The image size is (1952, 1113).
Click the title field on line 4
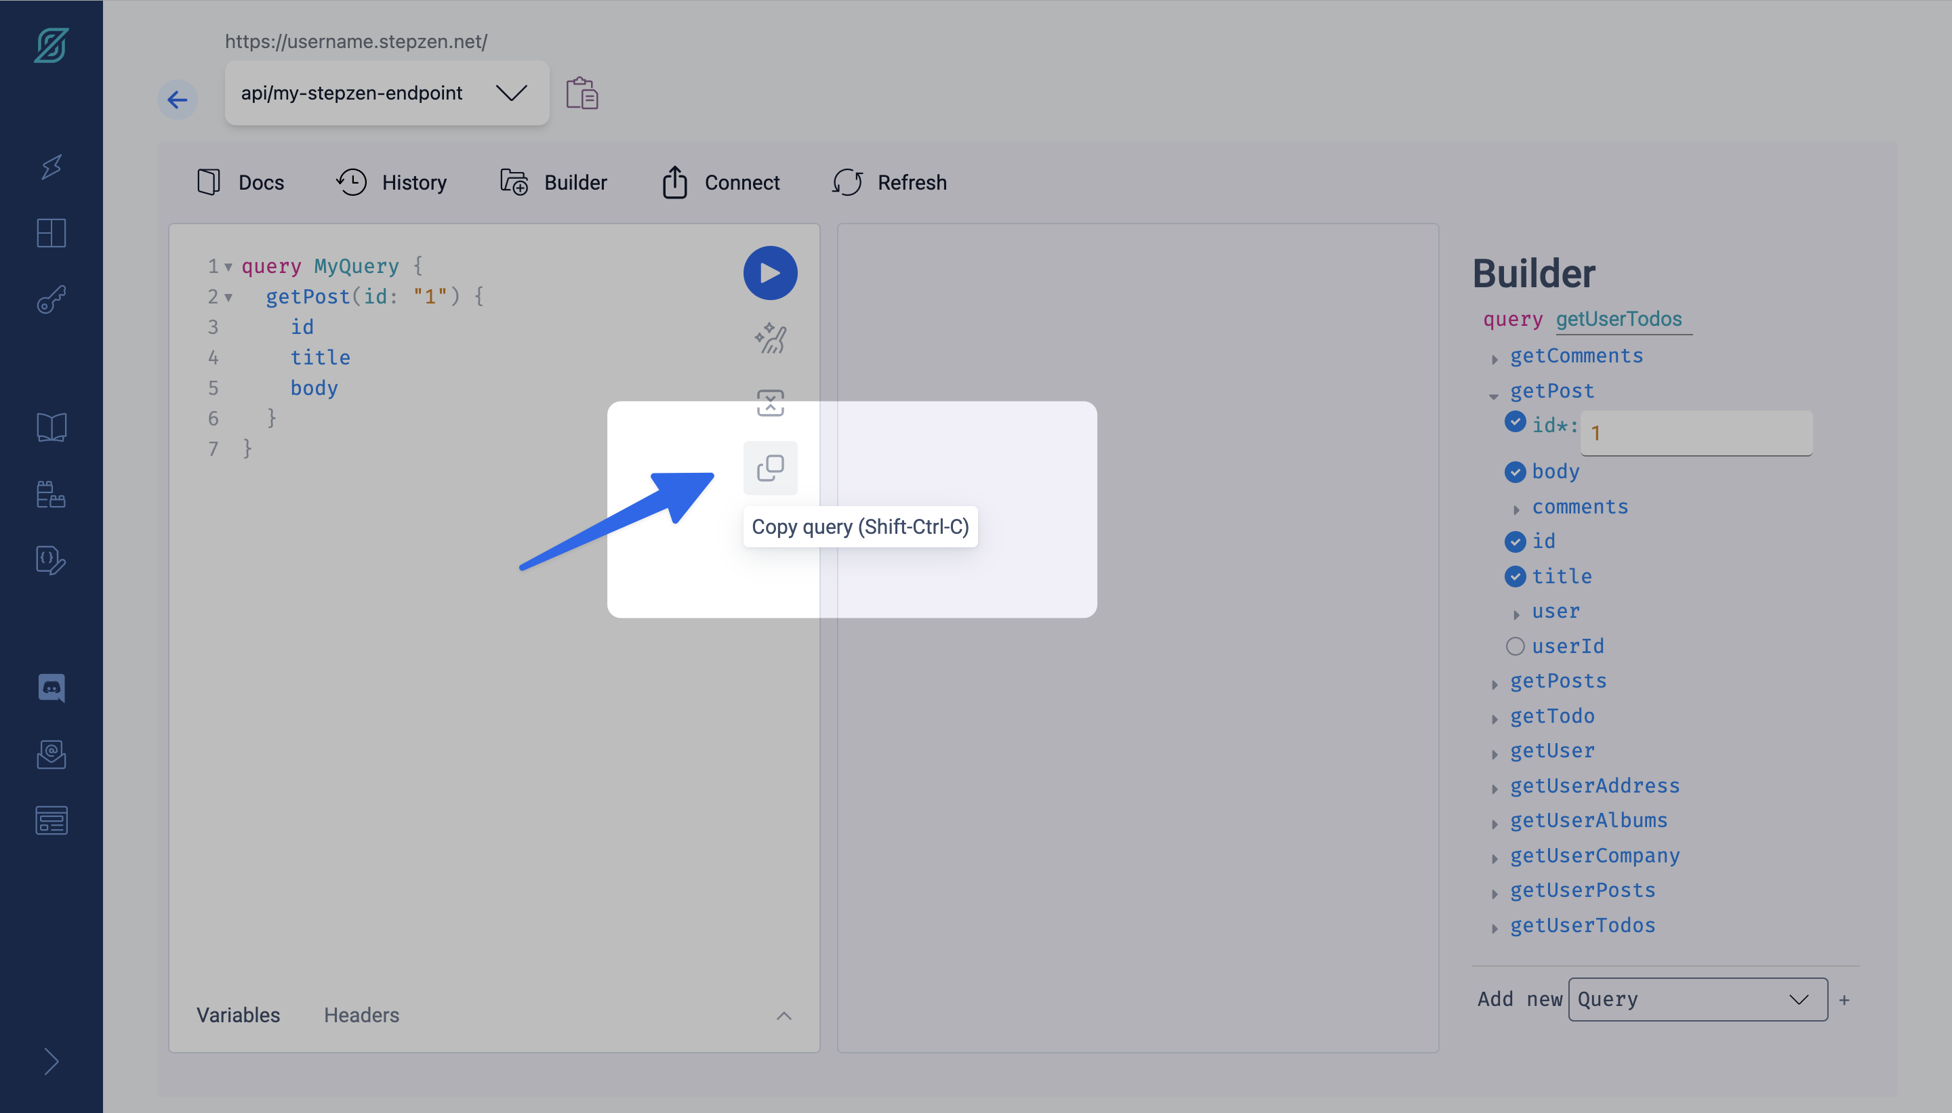point(321,358)
